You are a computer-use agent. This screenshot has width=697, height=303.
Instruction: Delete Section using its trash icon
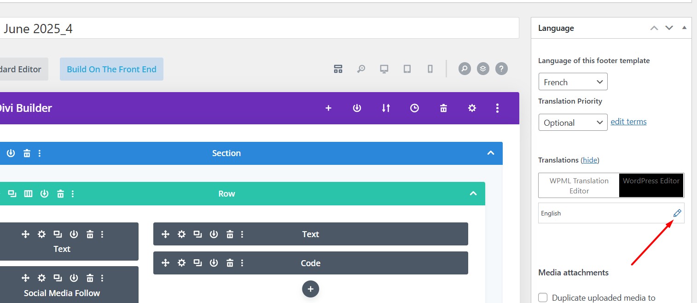click(x=27, y=153)
